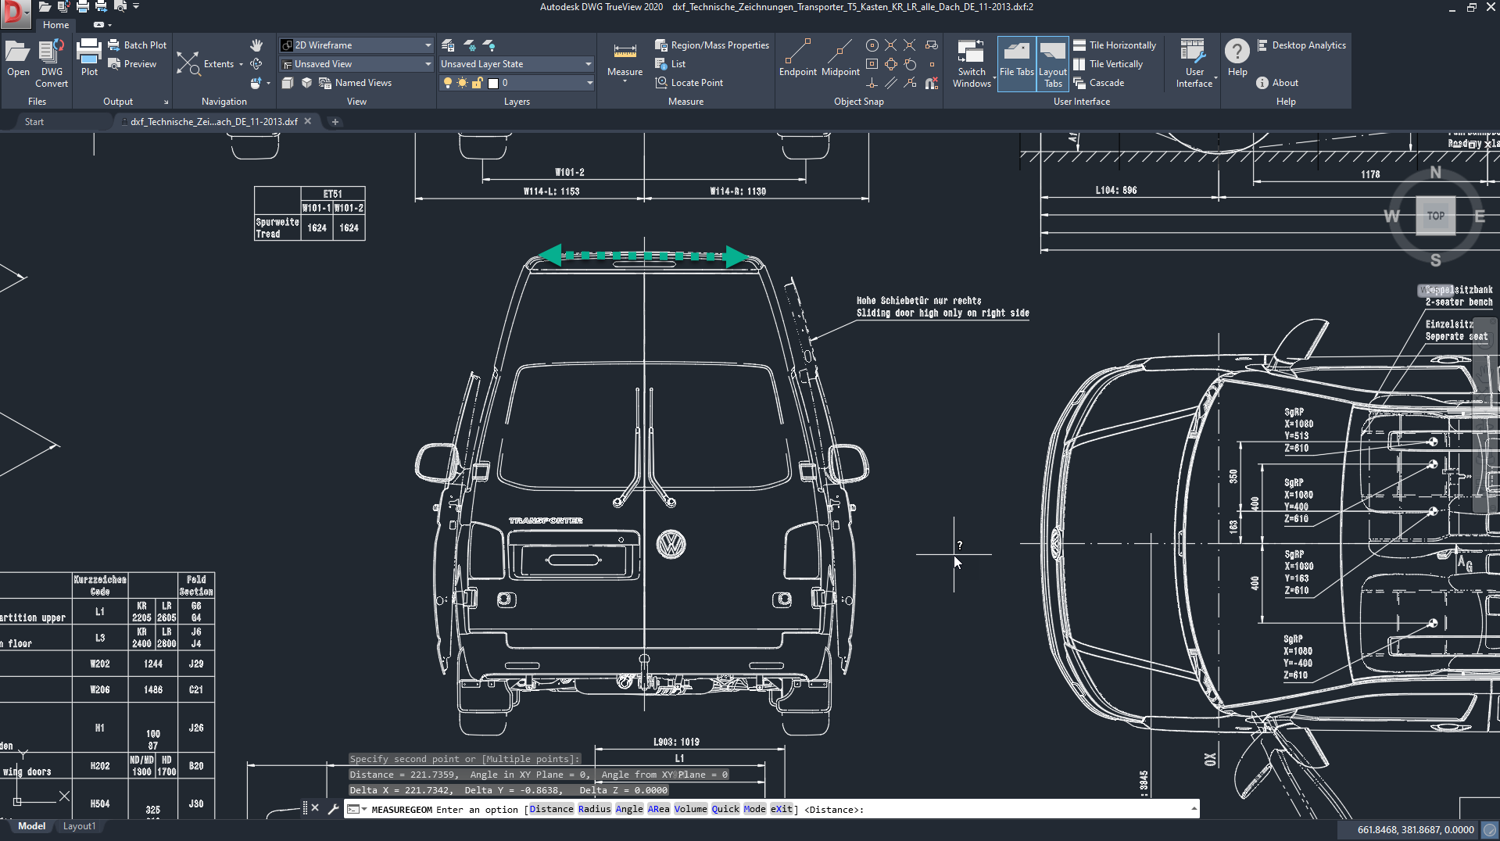Screen dimensions: 1500x841
Task: Toggle Perpendicular object snap icon
Action: (x=872, y=83)
